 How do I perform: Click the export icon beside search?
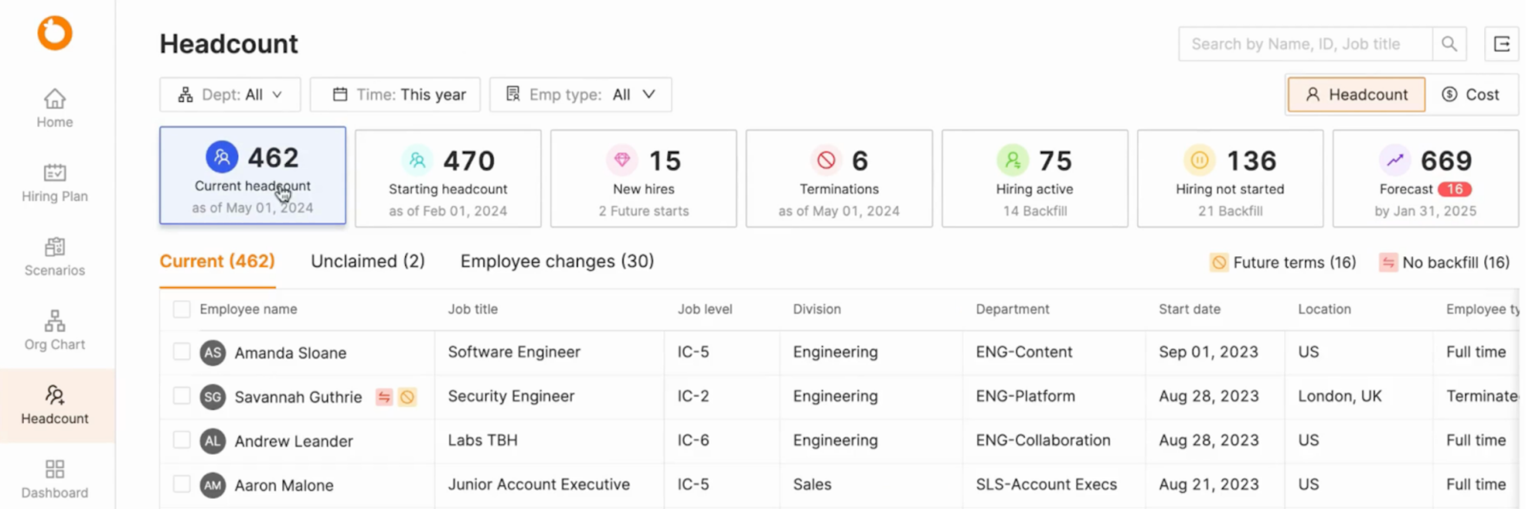tap(1501, 44)
